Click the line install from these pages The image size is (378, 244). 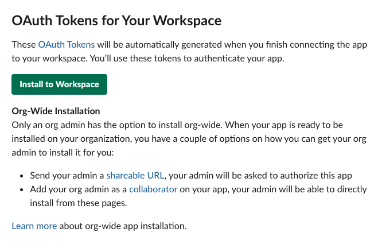pyautogui.click(x=79, y=203)
